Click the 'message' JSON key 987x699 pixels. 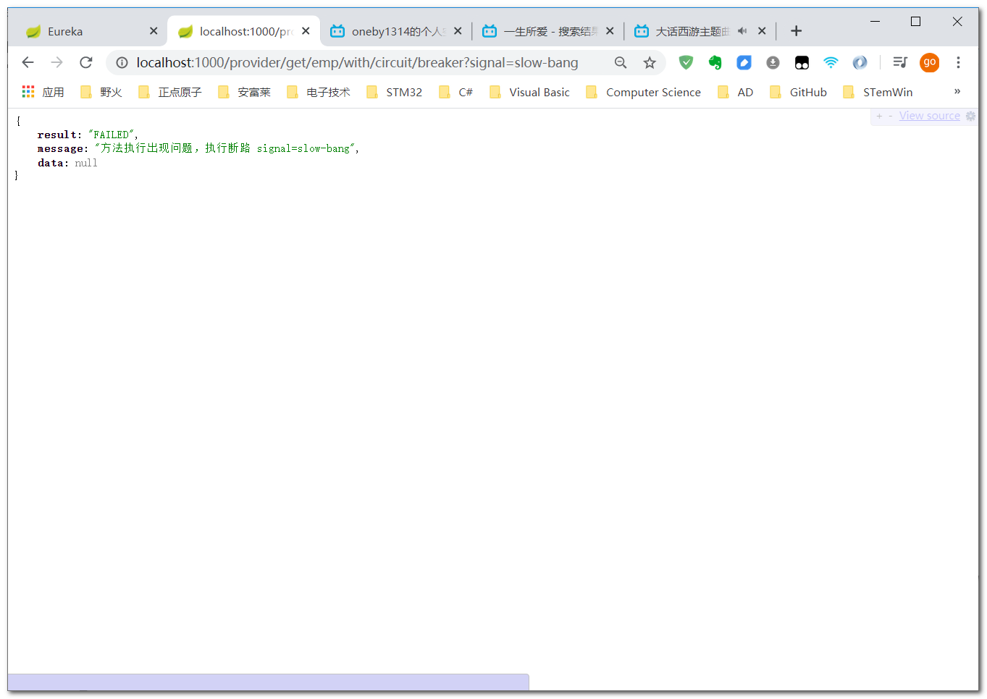[x=60, y=148]
